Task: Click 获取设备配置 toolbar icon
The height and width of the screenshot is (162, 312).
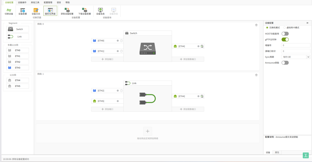Action: 67,11
